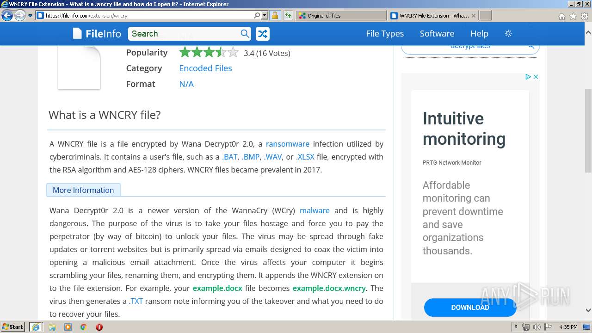Open the .TXT extension link
Screen dimensions: 592x333
pos(136,301)
